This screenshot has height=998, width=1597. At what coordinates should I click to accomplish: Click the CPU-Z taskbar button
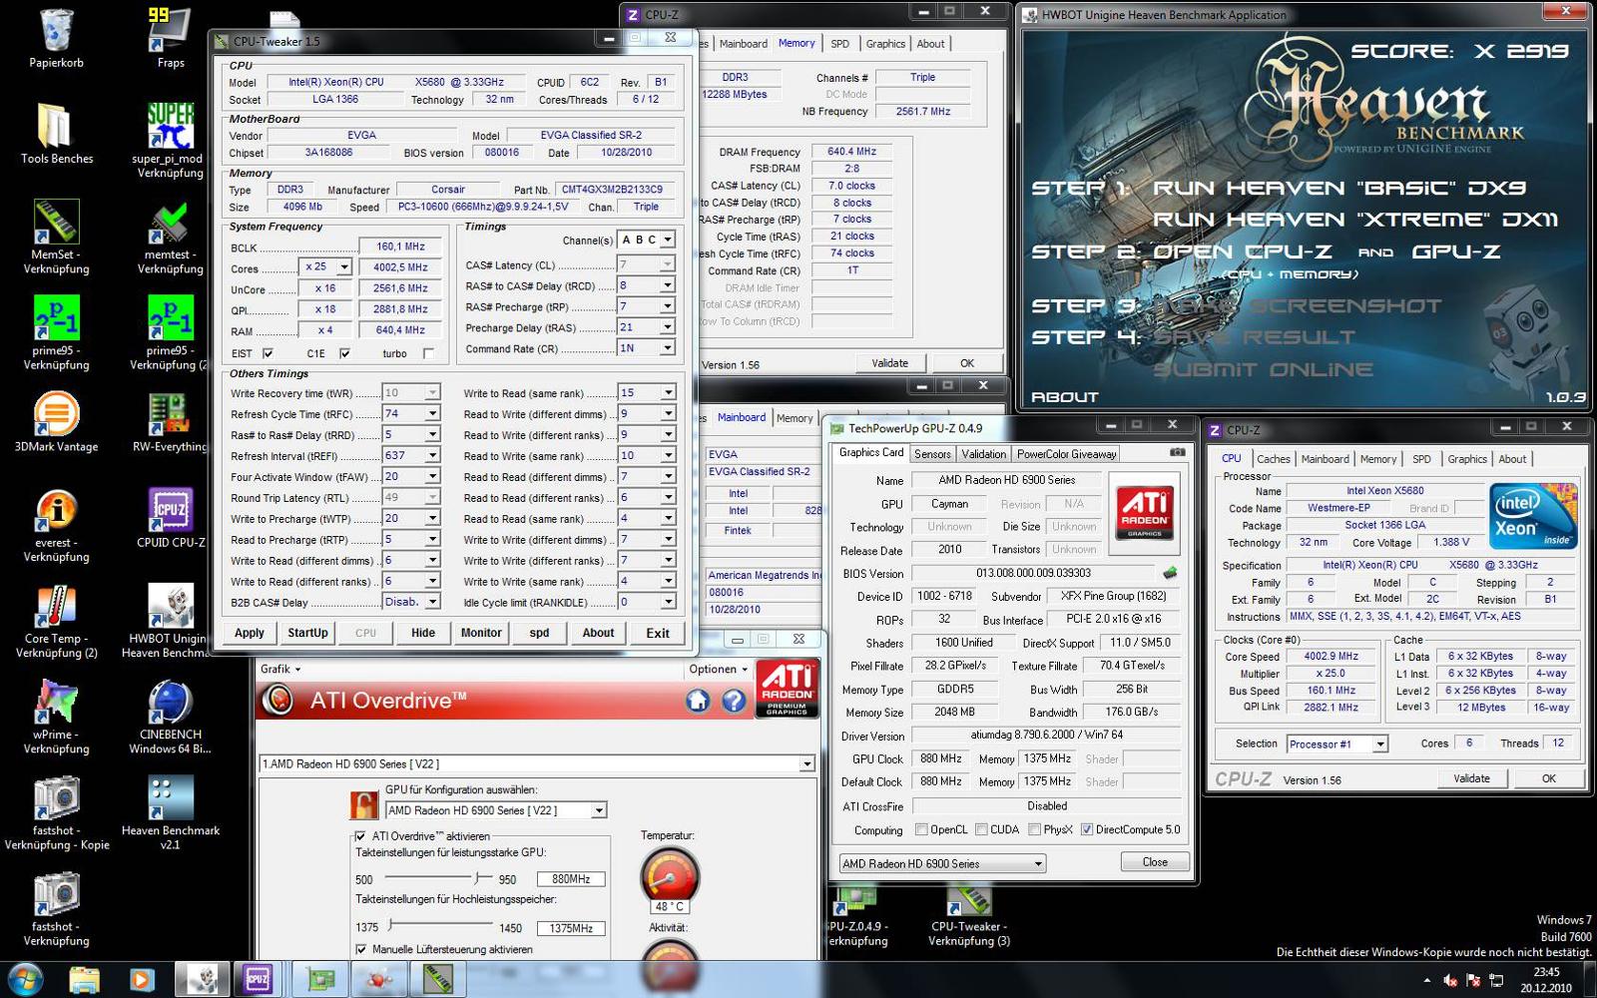pos(258,980)
